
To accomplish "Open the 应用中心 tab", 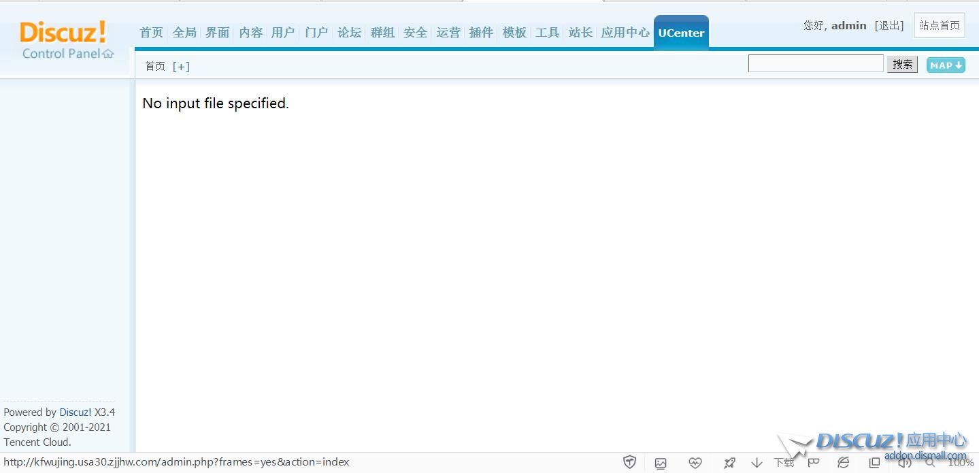I will (625, 33).
